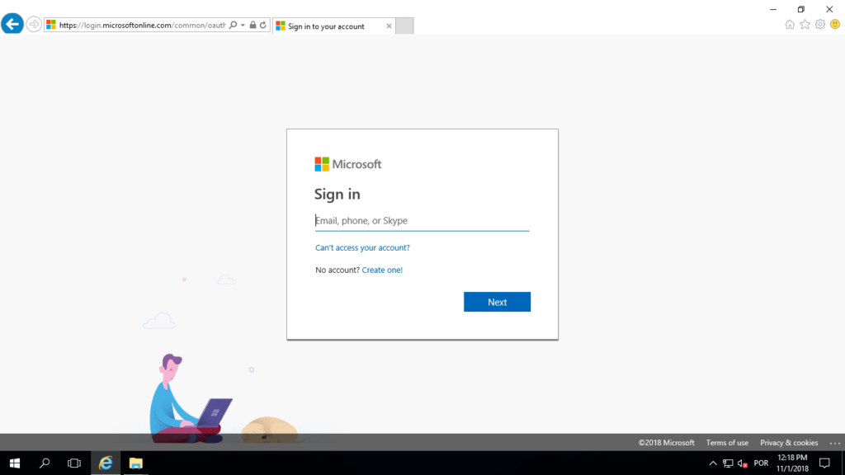Image resolution: width=845 pixels, height=475 pixels.
Task: Open Internet Explorer tools gear icon
Action: (x=820, y=25)
